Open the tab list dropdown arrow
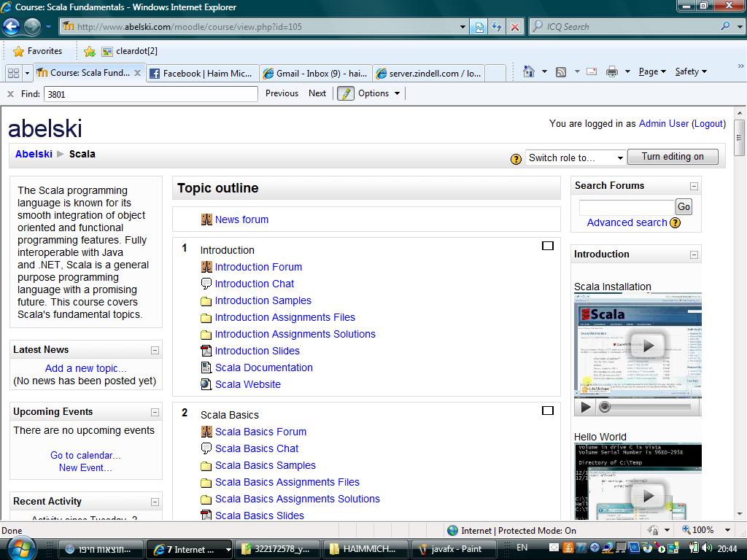Viewport: 747px width, 560px height. pyautogui.click(x=27, y=74)
